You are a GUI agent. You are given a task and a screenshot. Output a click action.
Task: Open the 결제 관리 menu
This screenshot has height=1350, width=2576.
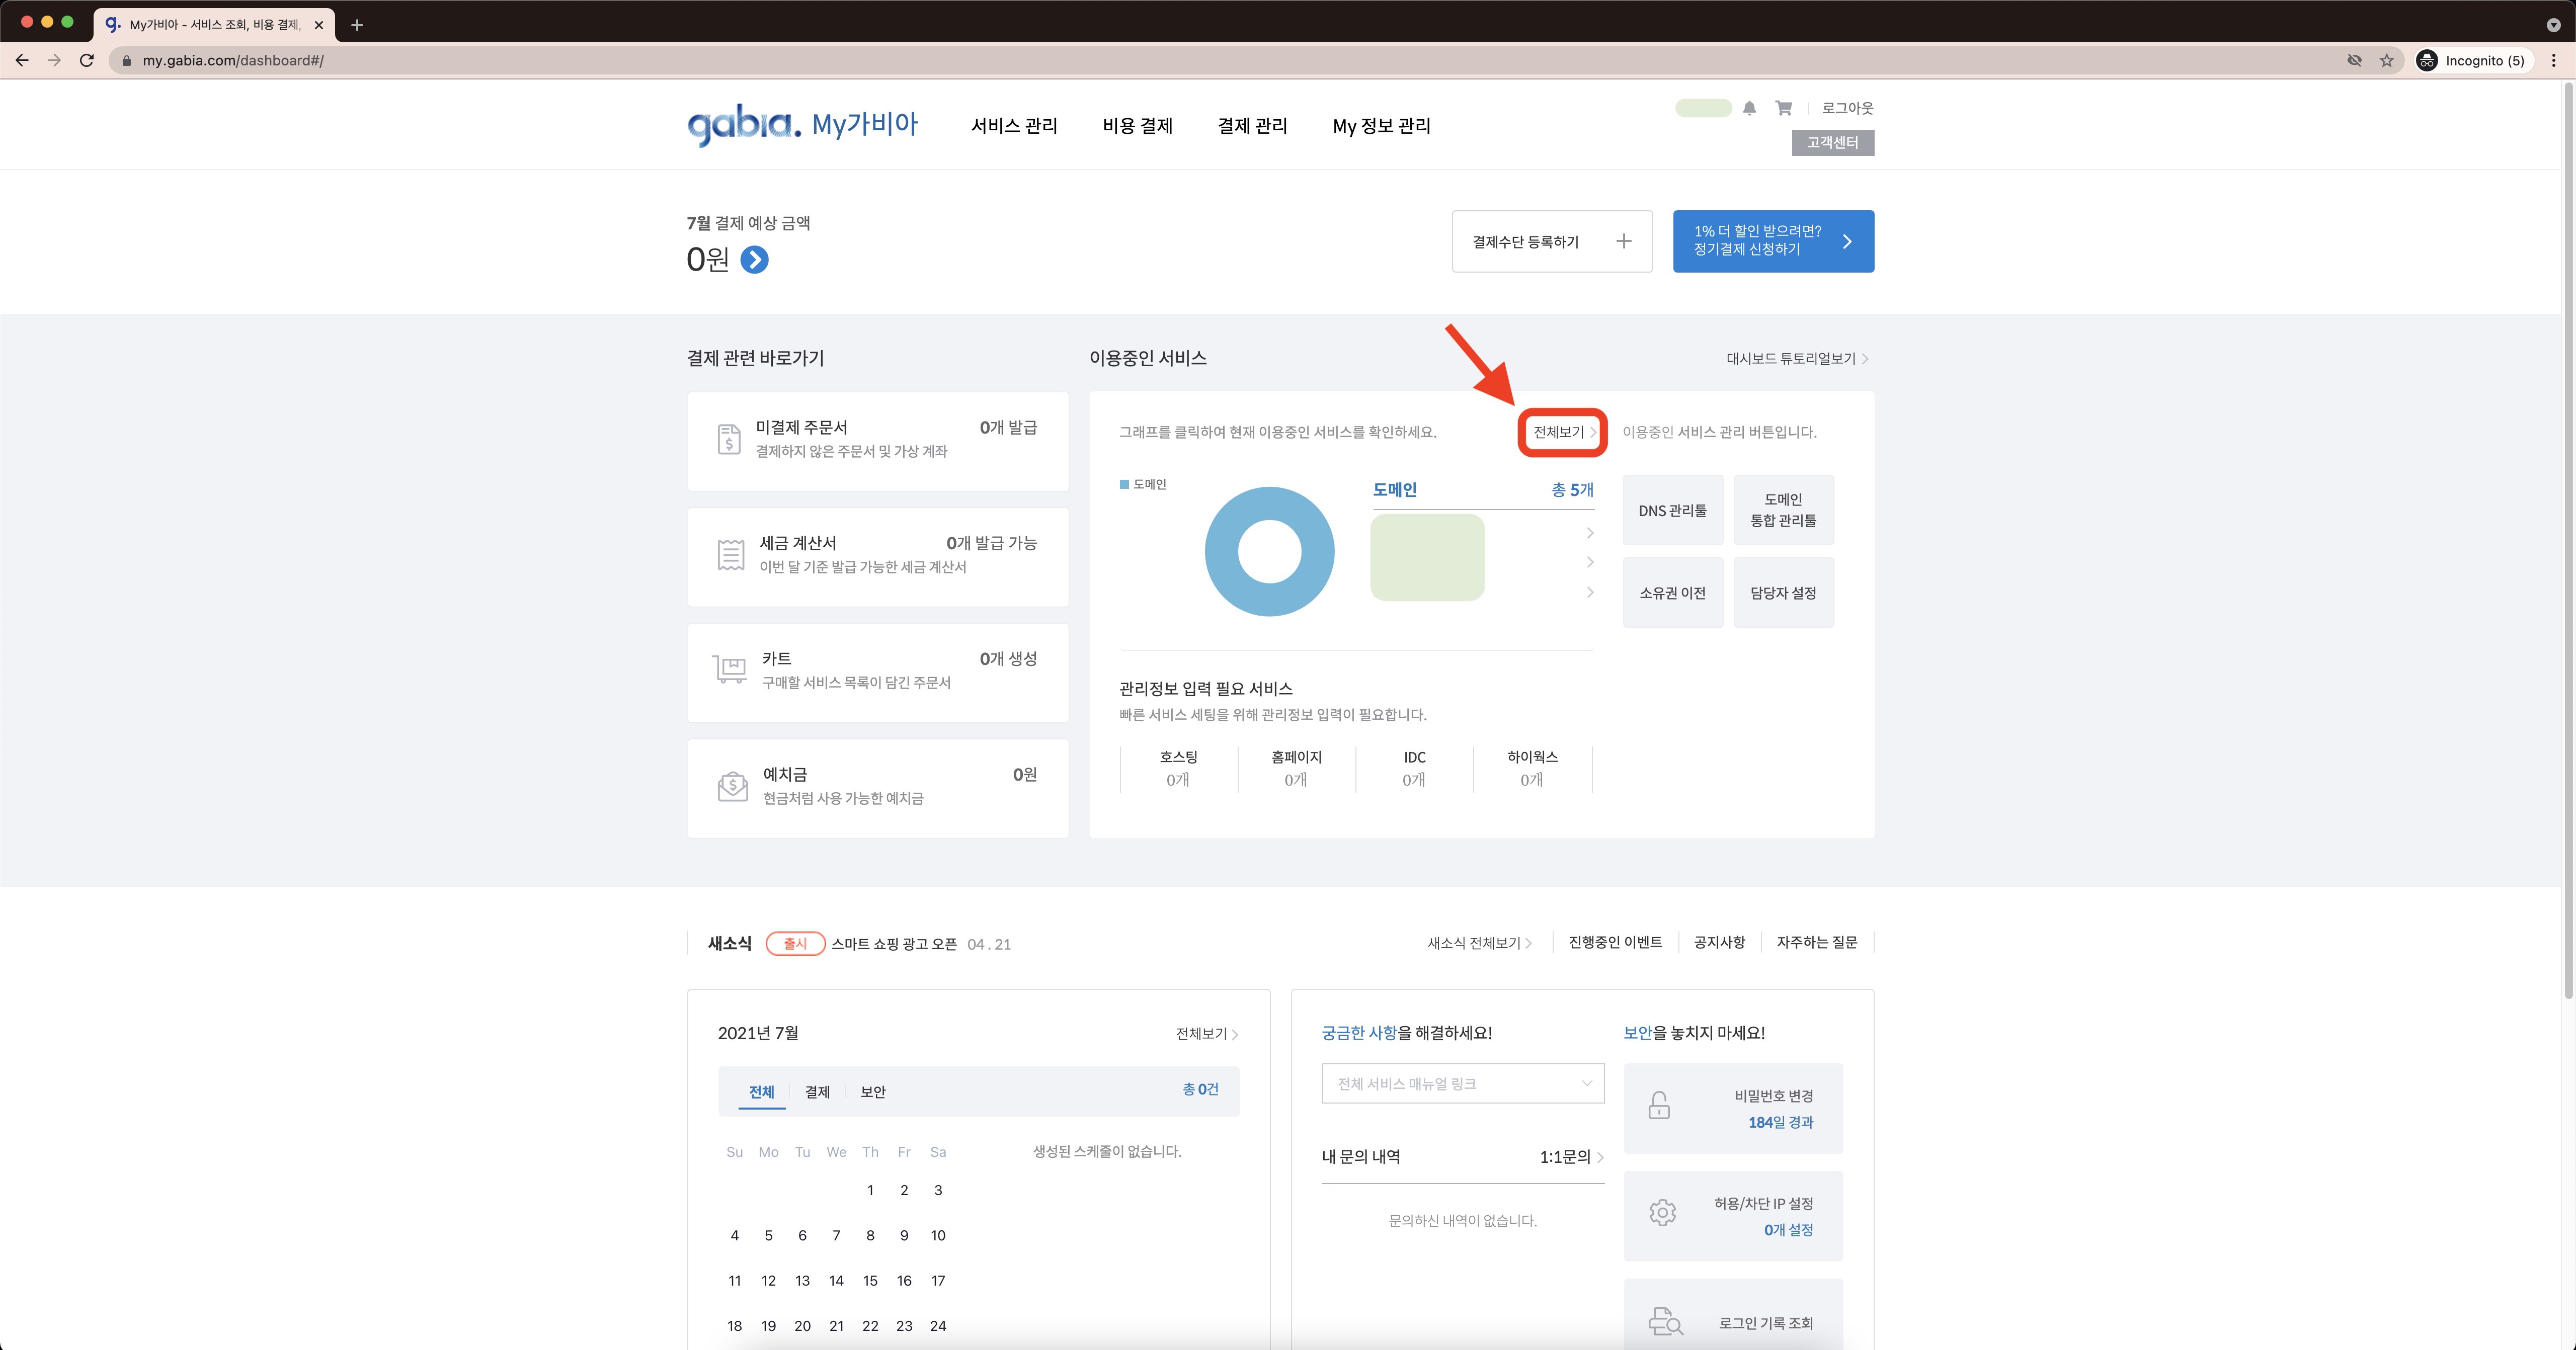coord(1252,126)
